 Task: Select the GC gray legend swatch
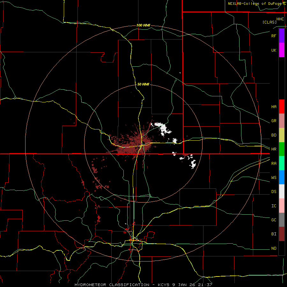point(282,220)
